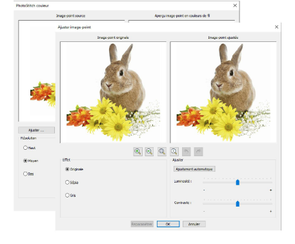
Task: Choose Haut resolution in PhotoStitch couleur window
Action: pos(25,148)
